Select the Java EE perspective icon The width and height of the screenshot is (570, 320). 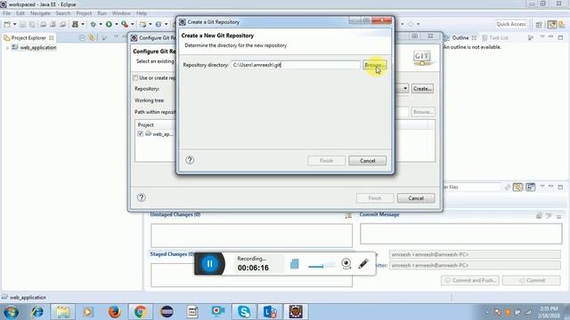(552, 24)
